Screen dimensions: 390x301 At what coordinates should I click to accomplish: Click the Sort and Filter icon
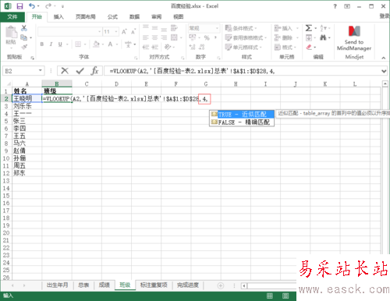[323, 28]
